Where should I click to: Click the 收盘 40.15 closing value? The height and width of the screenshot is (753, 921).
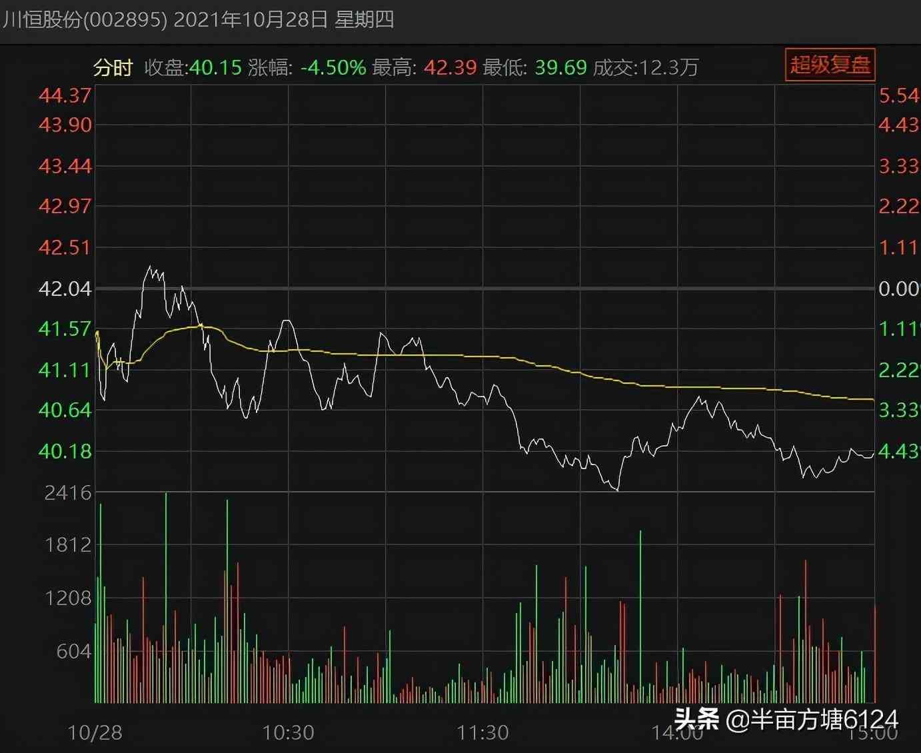(215, 68)
